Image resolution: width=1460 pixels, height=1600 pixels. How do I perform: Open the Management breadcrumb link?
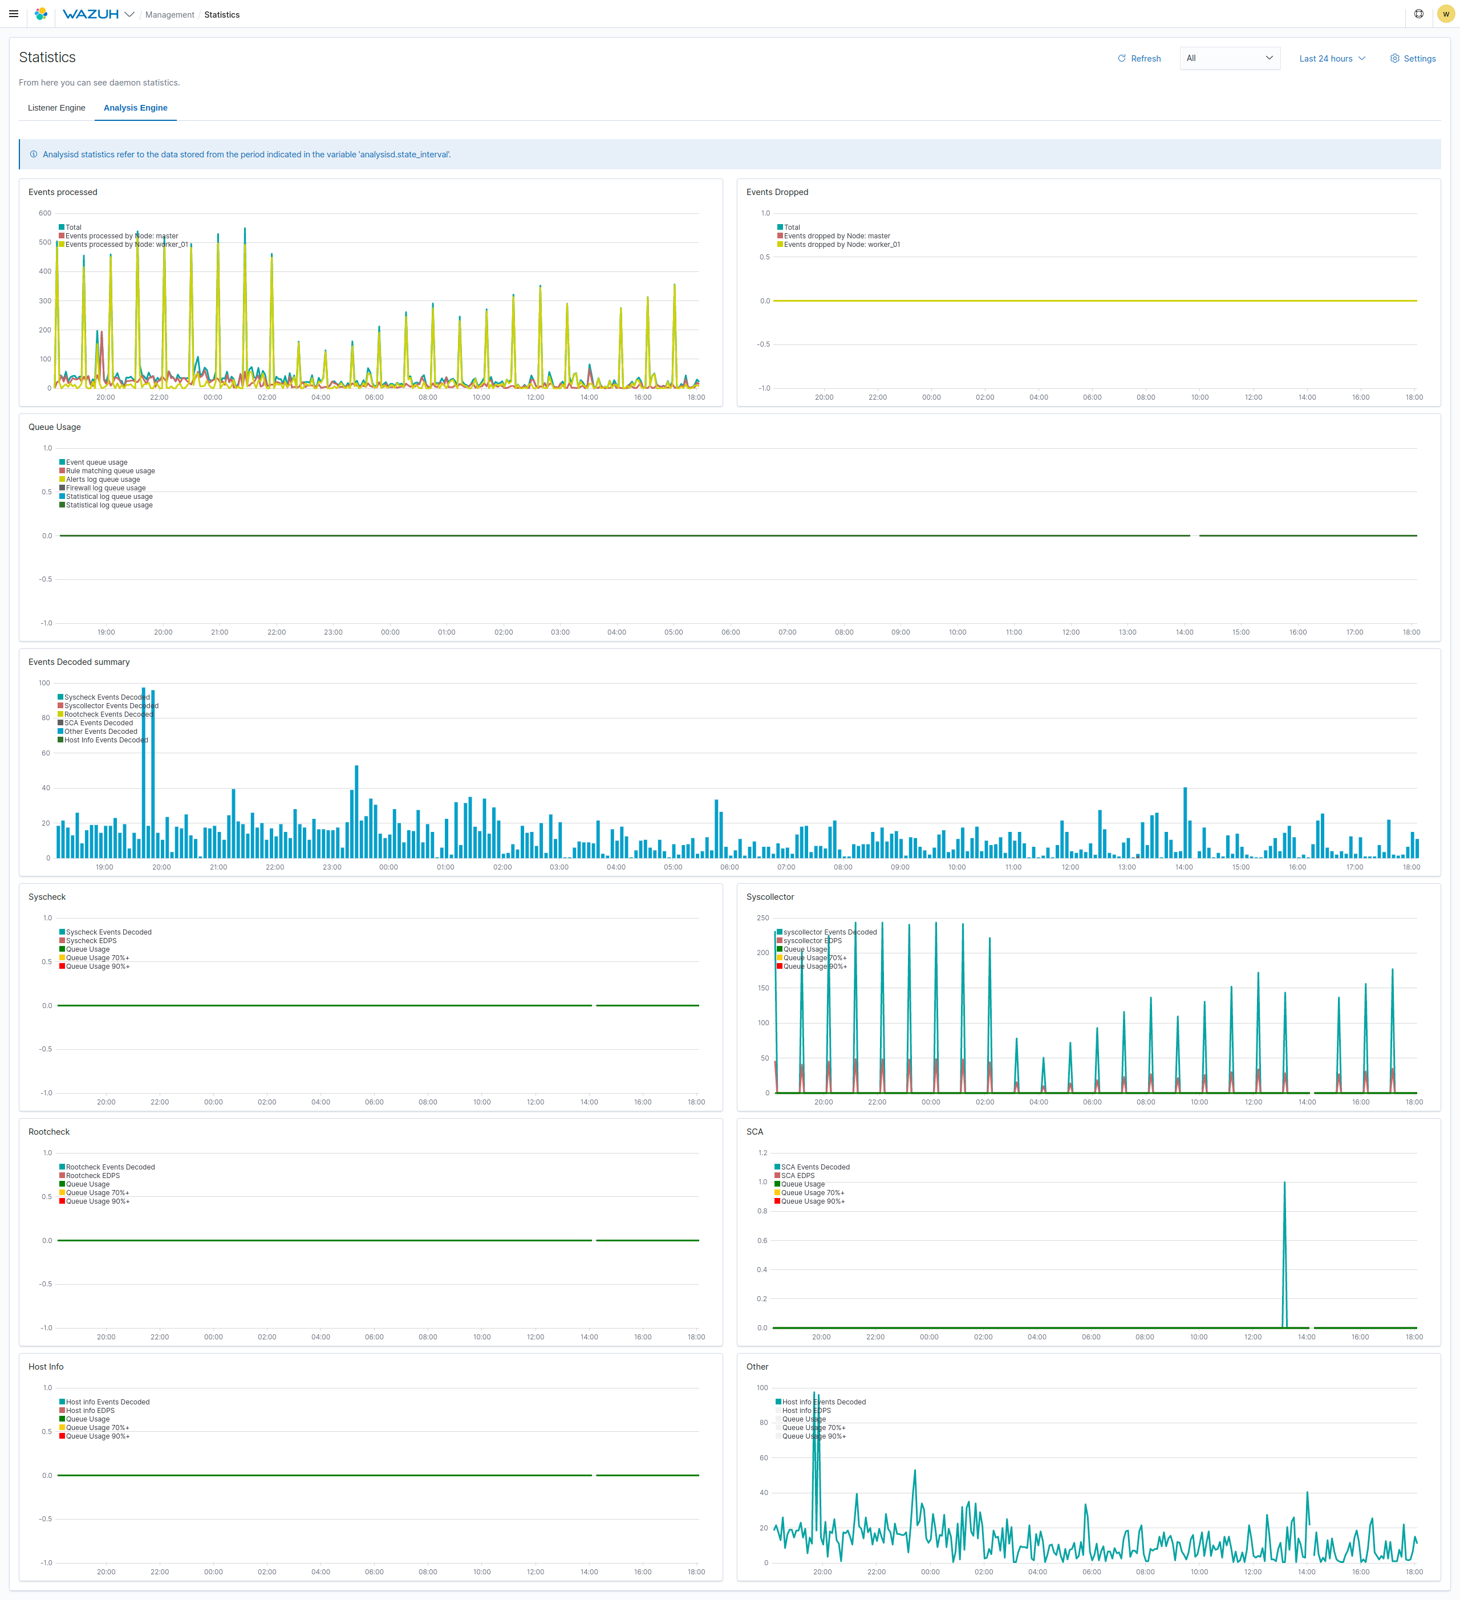169,15
